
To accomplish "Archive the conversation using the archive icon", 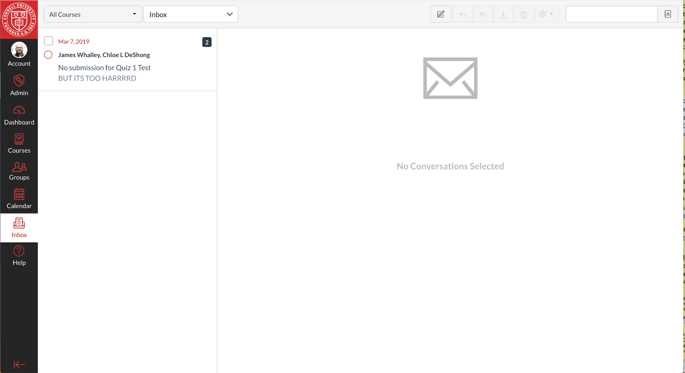I will pos(503,14).
